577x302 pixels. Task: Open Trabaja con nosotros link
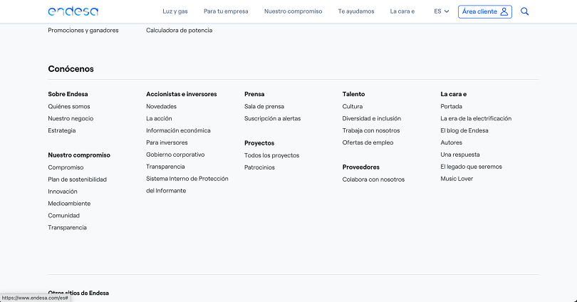[371, 130]
